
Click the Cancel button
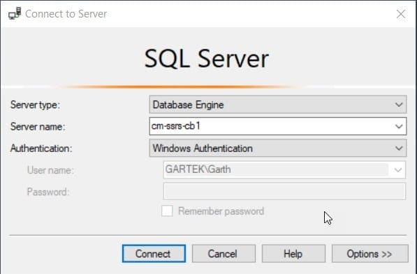point(224,254)
